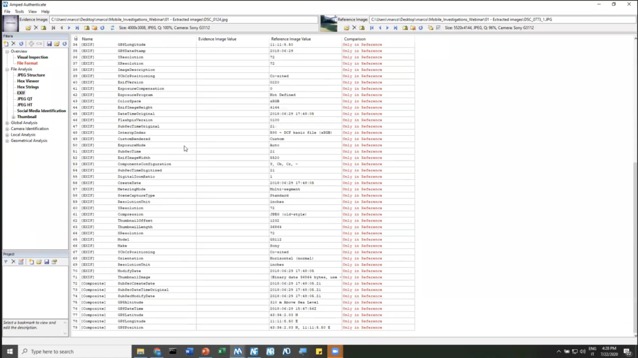Viewport: 638px width, 358px height.
Task: Go to previous reference image
Action: pos(379,27)
